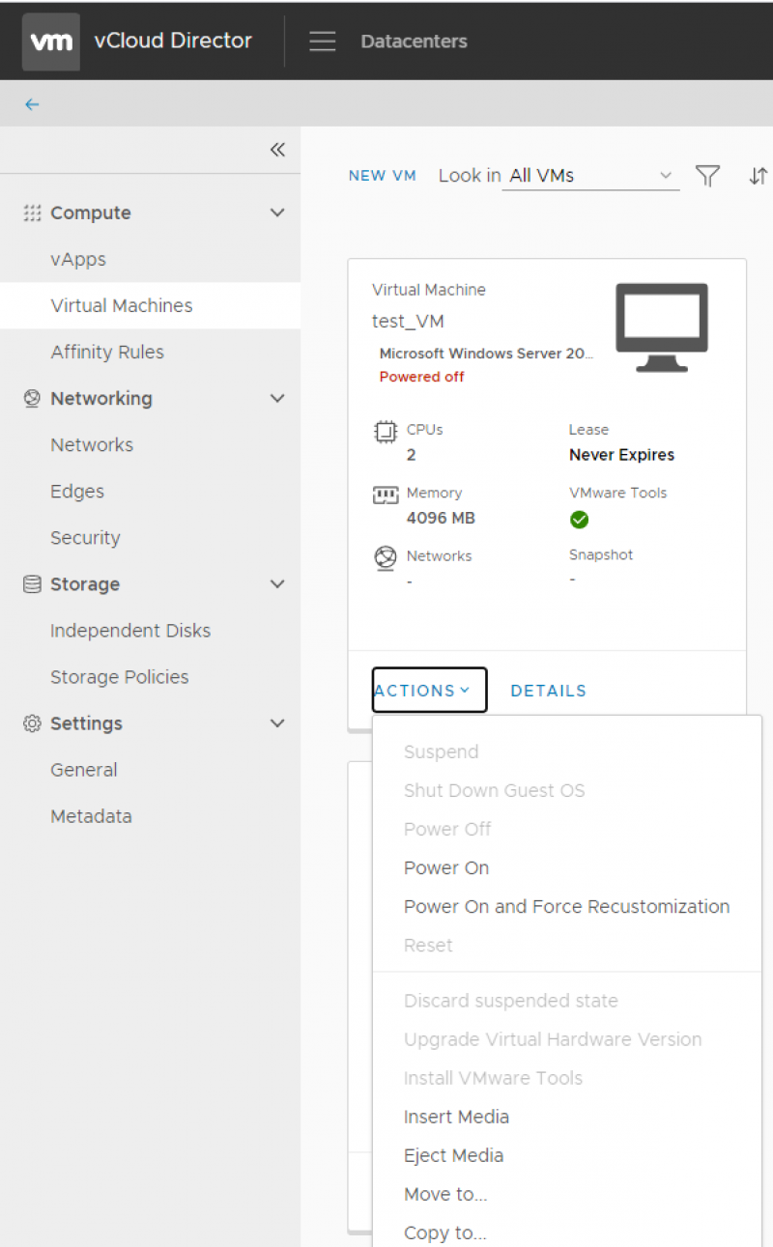This screenshot has height=1247, width=773.
Task: Toggle the ACTIONS dropdown on test_VM
Action: (429, 690)
